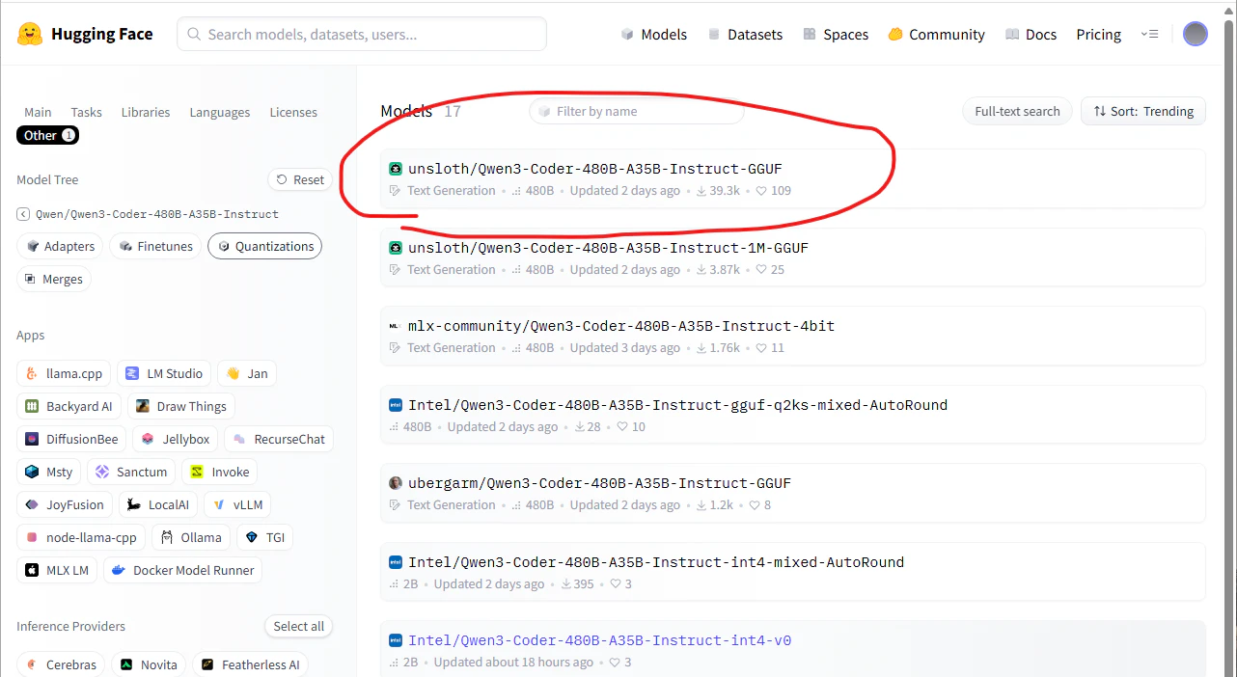This screenshot has width=1237, height=677.
Task: Toggle the Merges model tree filter
Action: click(x=53, y=279)
